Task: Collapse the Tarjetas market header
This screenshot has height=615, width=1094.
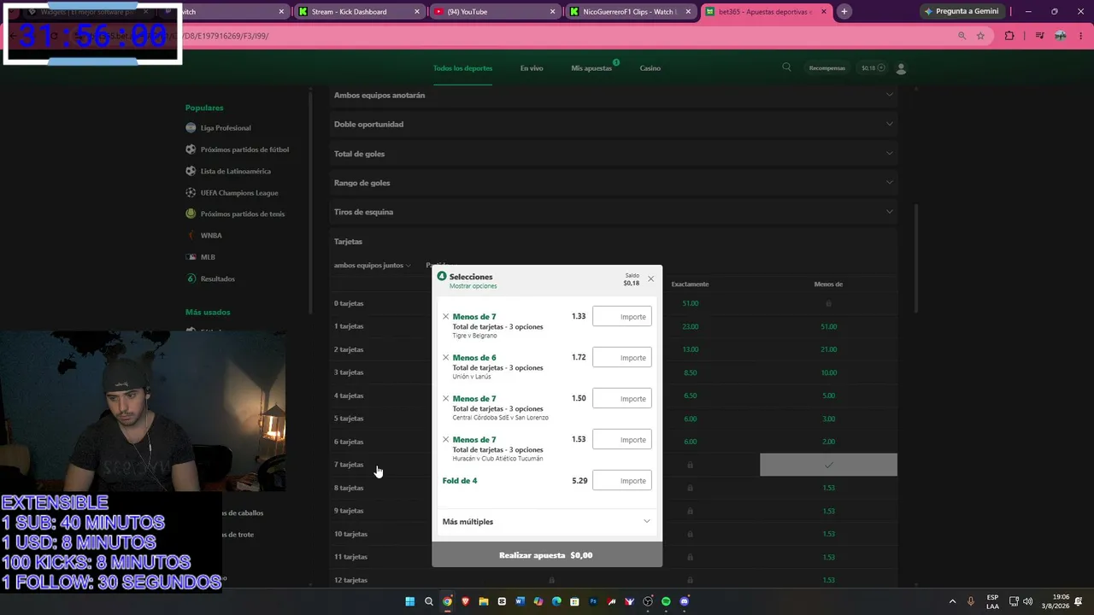Action: (x=614, y=242)
